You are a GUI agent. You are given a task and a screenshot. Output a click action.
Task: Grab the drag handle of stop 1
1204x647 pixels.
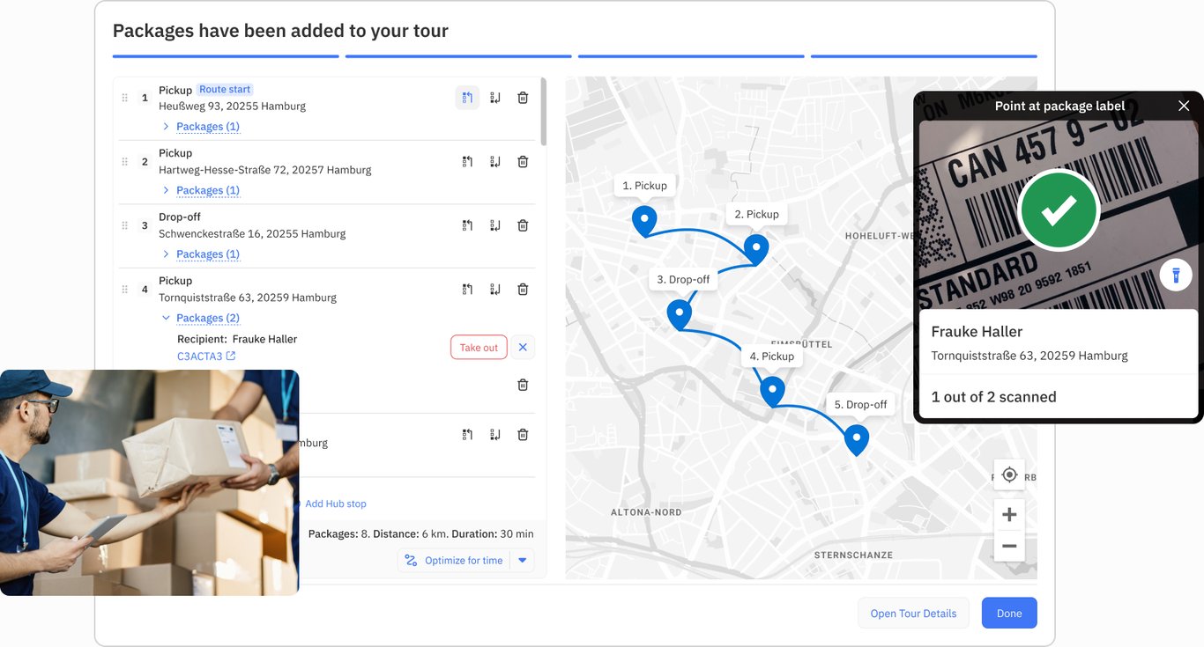[125, 98]
